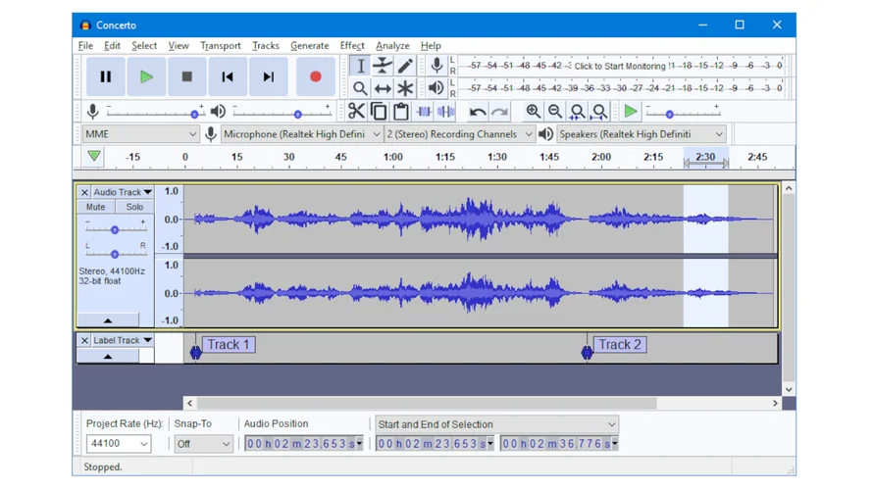Click the Audio Position time field
873x491 pixels.
(302, 444)
